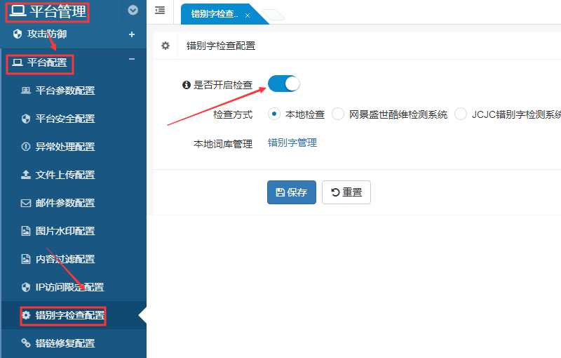The image size is (561, 358).
Task: Select the 网景盛世酷维检测系统 radio option
Action: tap(338, 114)
